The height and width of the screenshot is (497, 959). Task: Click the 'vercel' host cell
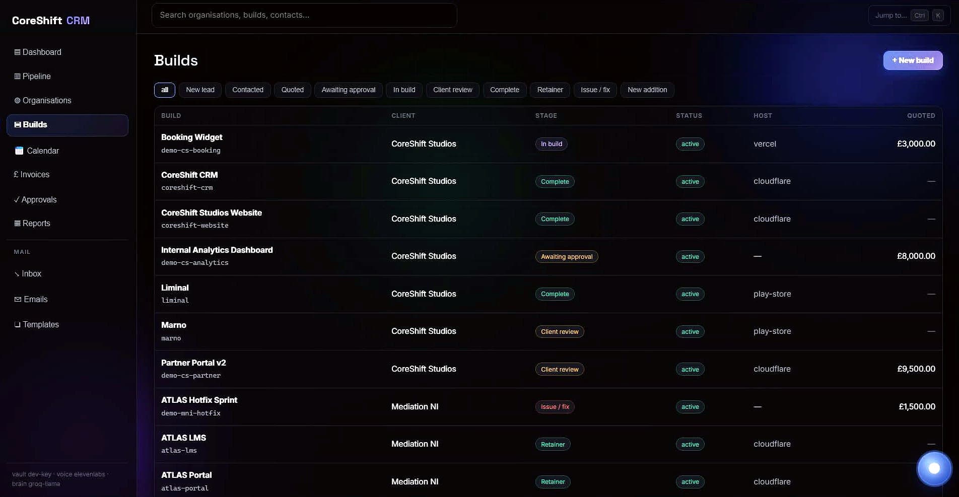coord(765,144)
